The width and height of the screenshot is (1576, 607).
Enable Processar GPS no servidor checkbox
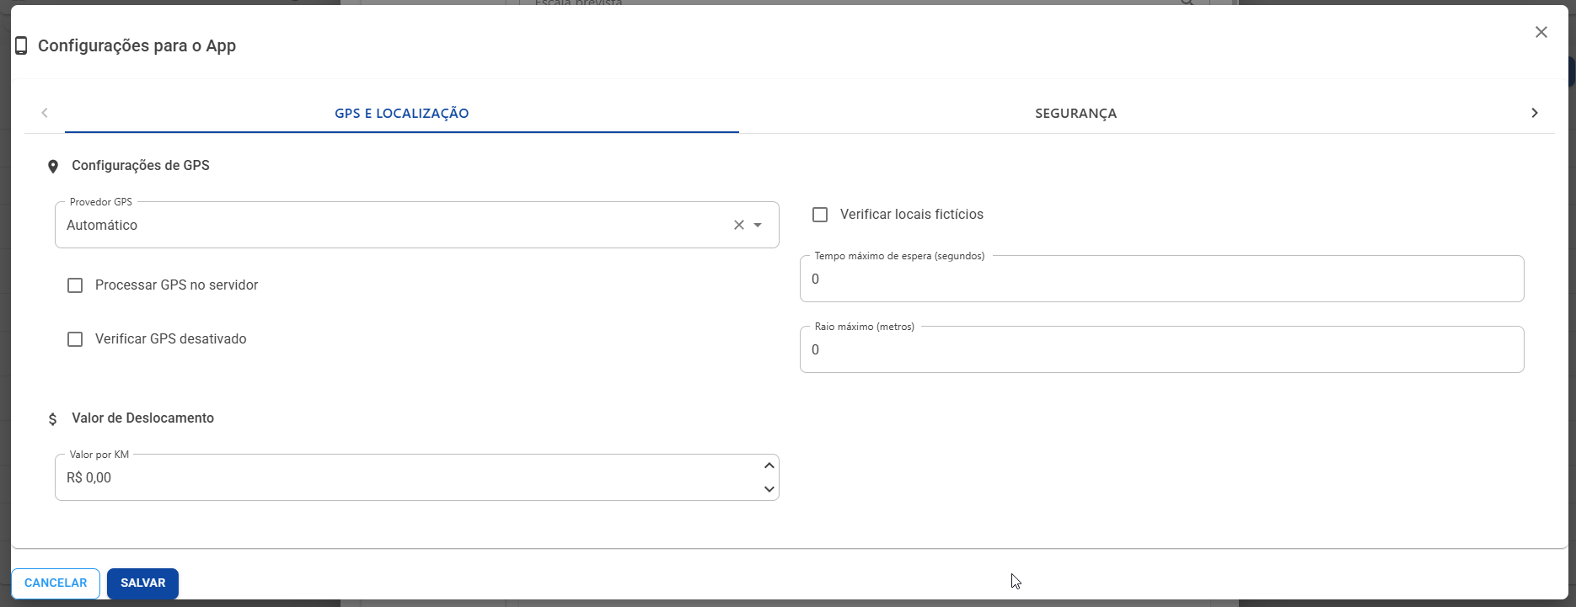75,285
